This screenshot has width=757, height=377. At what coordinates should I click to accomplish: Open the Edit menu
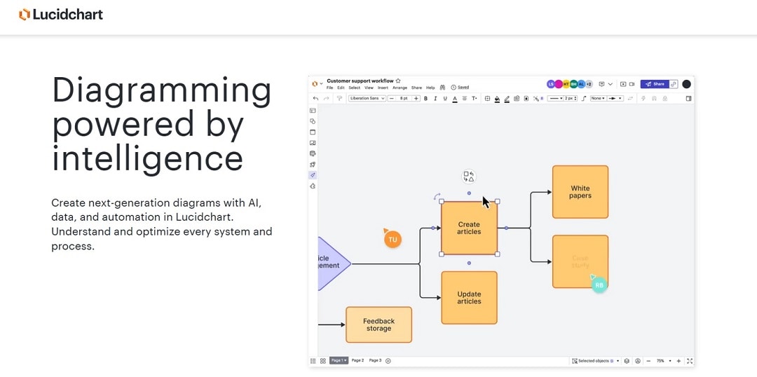click(x=341, y=88)
